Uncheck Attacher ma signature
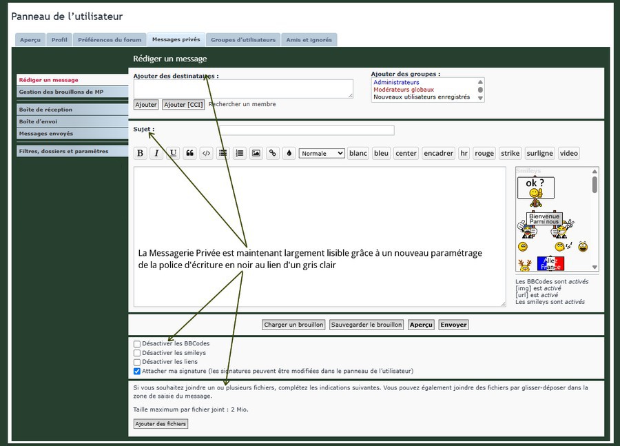Screen dimensions: 620x446 [x=137, y=371]
